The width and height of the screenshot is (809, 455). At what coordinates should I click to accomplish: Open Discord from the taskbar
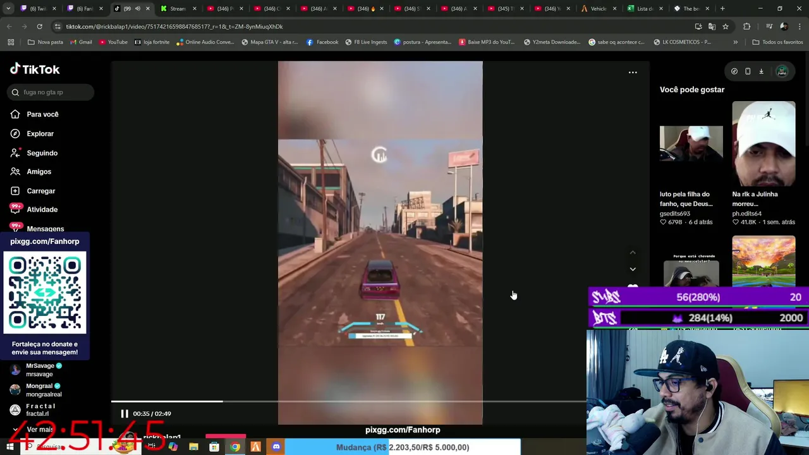[276, 447]
